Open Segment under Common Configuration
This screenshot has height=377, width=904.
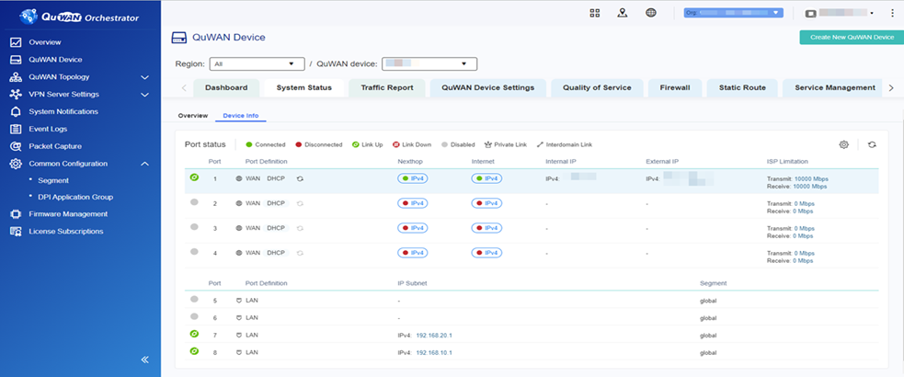click(53, 180)
